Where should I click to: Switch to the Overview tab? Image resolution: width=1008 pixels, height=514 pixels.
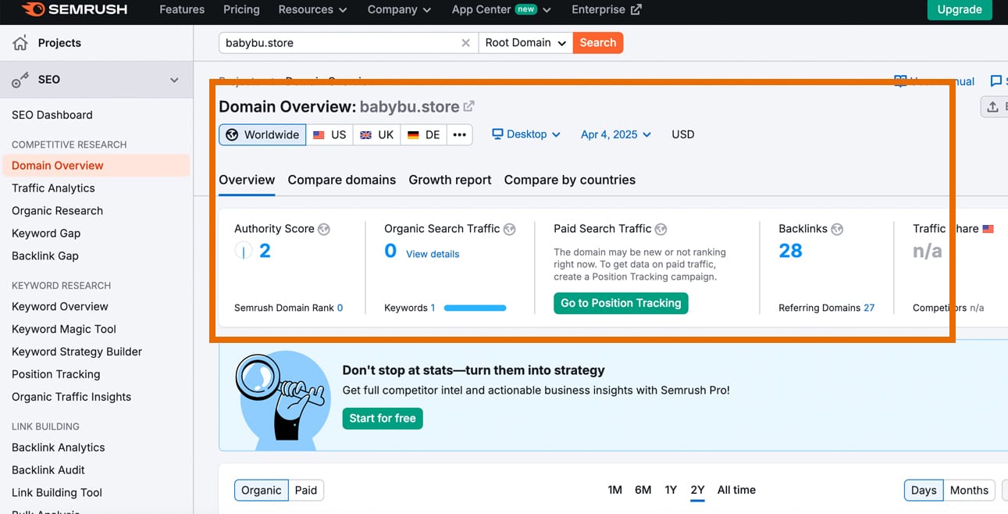click(x=247, y=180)
